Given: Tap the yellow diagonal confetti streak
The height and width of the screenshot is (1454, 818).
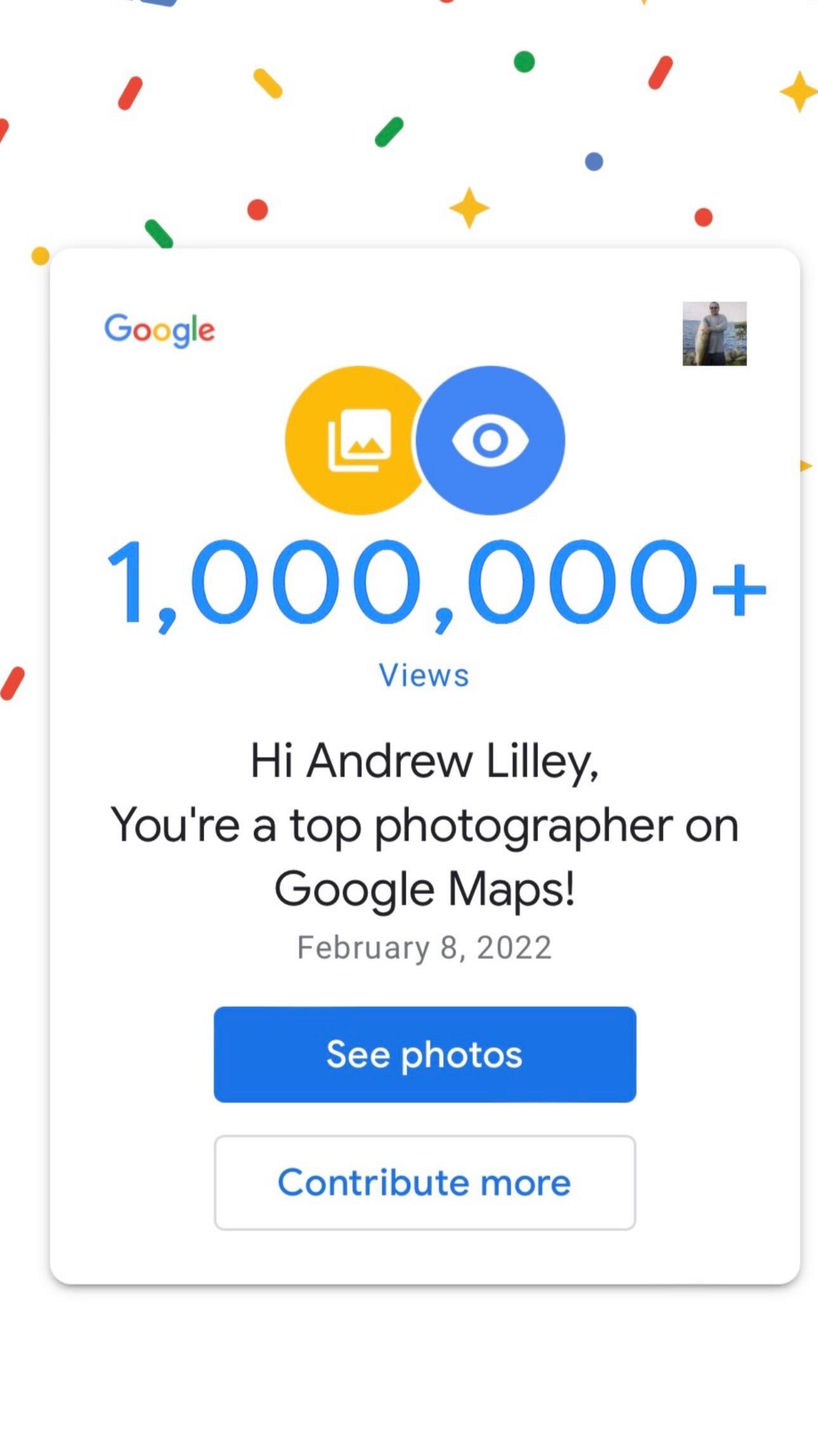Looking at the screenshot, I should pos(268,84).
